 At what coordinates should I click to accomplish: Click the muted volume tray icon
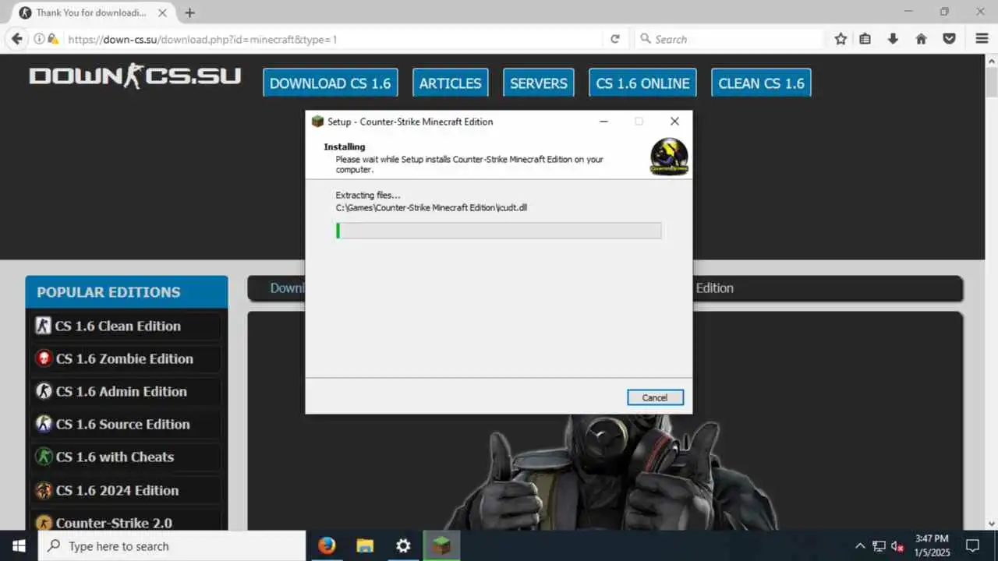(897, 545)
